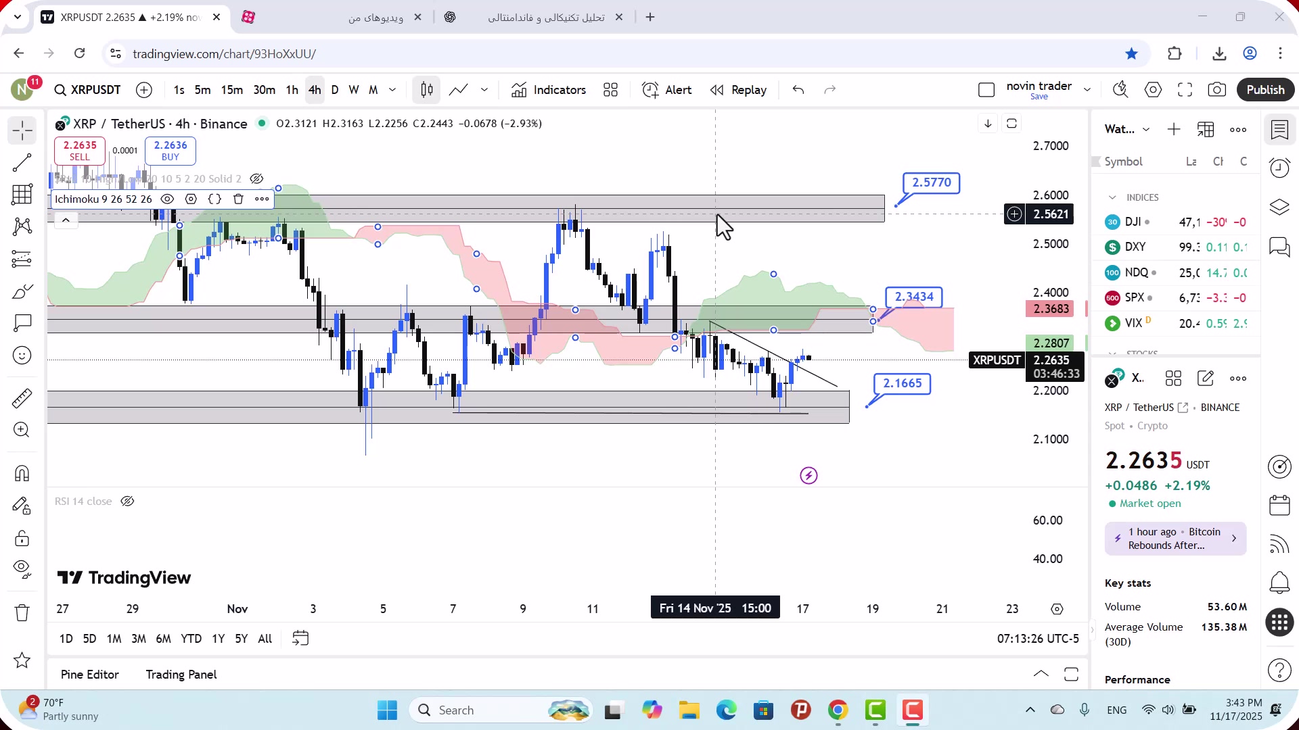Screen dimensions: 1299x730
Task: Select the text annotation tool
Action: (22, 323)
